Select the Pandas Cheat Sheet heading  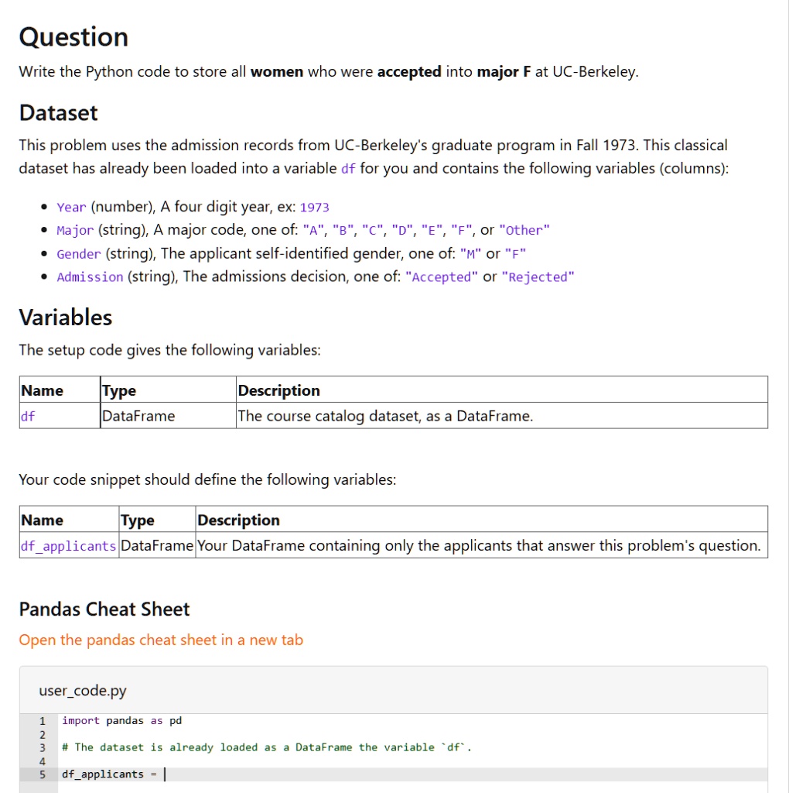click(x=104, y=609)
